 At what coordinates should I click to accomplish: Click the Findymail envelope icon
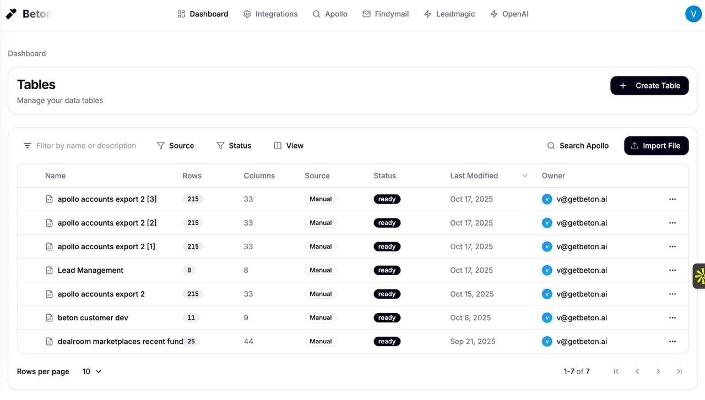coord(365,14)
